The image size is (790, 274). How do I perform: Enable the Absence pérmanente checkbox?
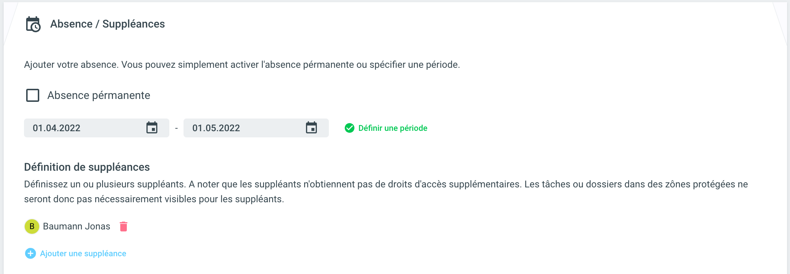click(33, 95)
